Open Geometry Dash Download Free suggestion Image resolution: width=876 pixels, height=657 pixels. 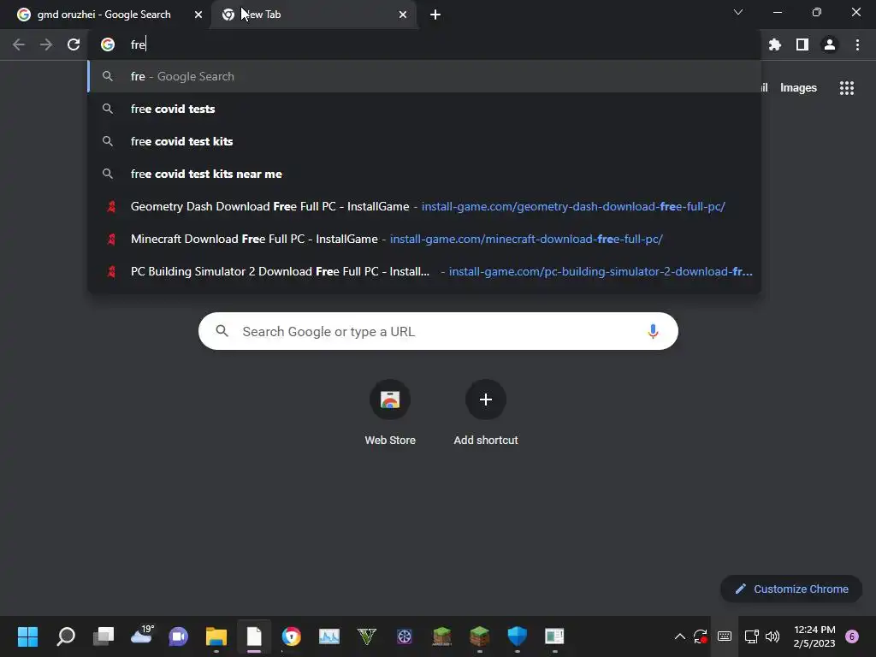click(424, 206)
